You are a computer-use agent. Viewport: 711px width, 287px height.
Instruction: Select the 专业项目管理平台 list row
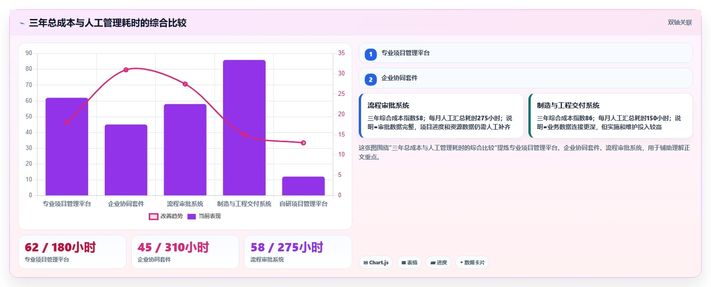click(x=526, y=53)
